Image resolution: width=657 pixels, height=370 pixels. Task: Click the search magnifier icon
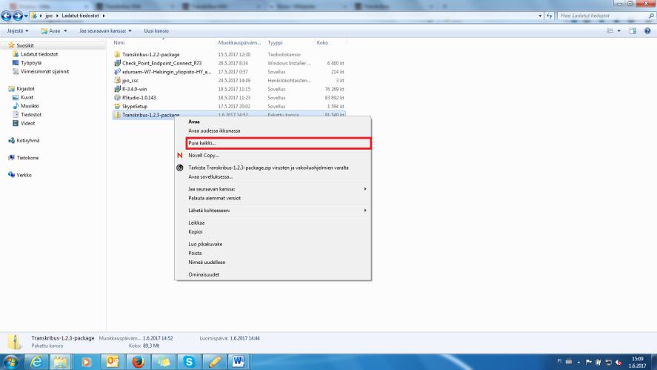(x=651, y=16)
